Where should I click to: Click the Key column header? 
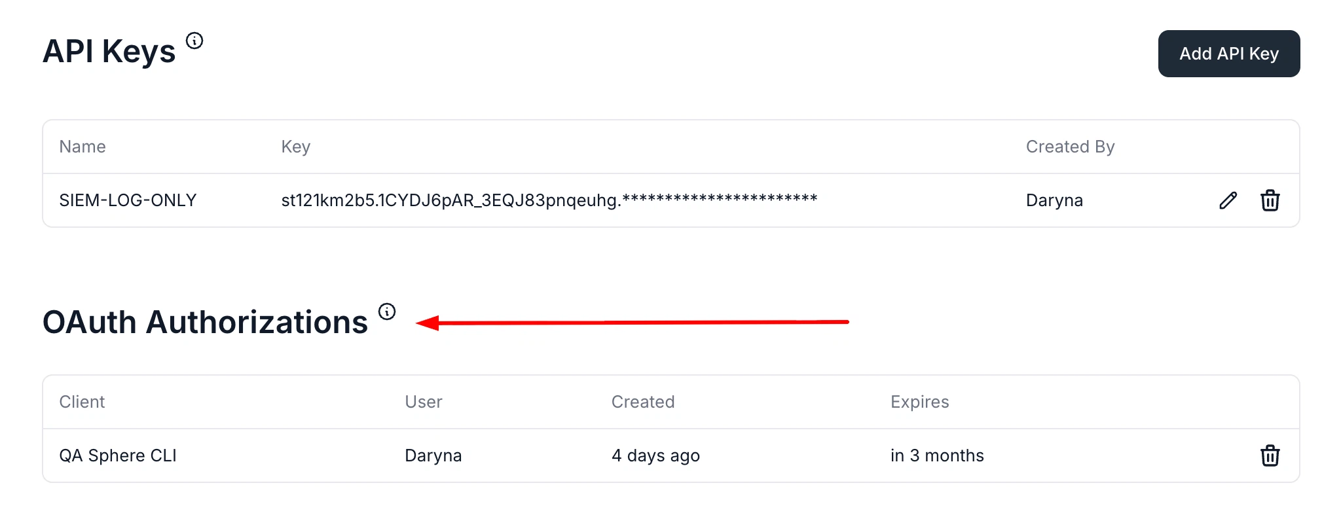(296, 147)
